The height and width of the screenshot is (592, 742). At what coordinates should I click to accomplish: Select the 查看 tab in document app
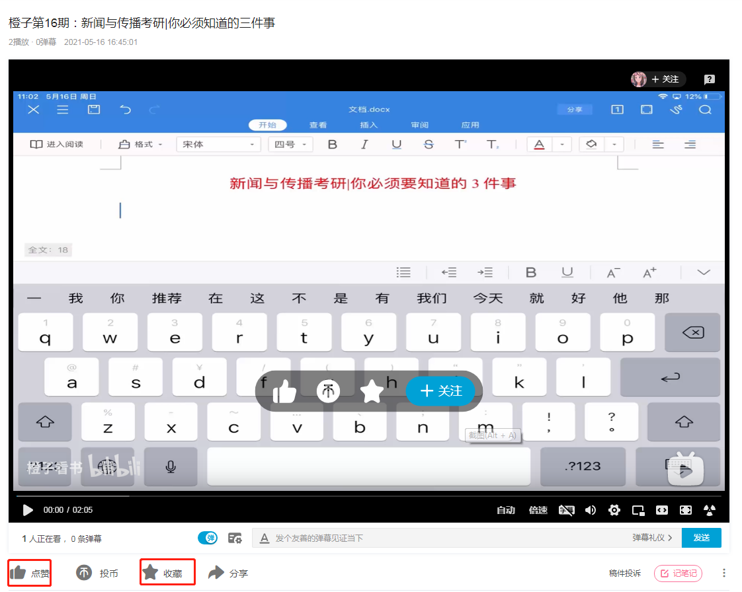pyautogui.click(x=318, y=125)
